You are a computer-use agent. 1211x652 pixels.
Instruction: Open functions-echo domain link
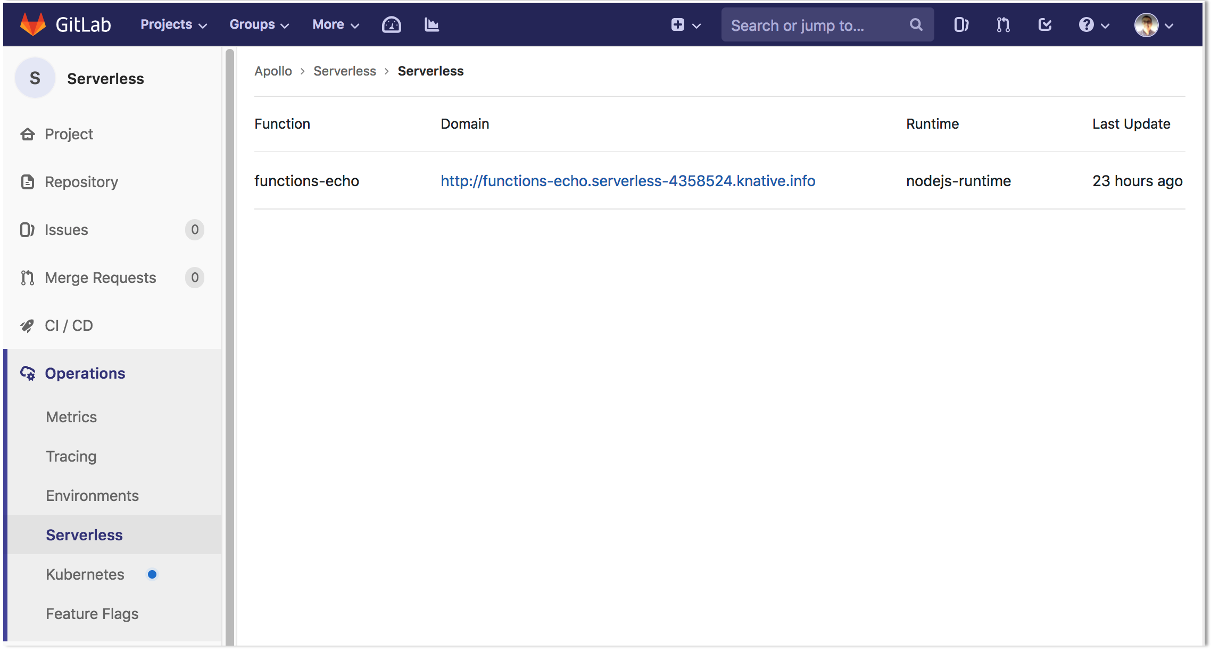point(628,180)
